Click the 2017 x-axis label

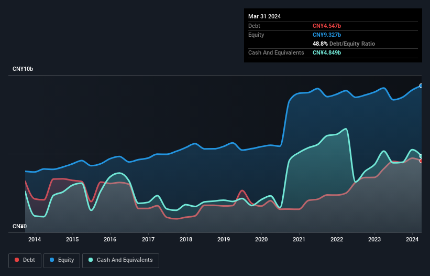pos(148,239)
